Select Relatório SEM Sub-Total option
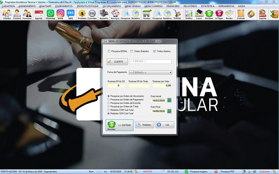The width and height of the screenshot is (279, 174). point(108,113)
